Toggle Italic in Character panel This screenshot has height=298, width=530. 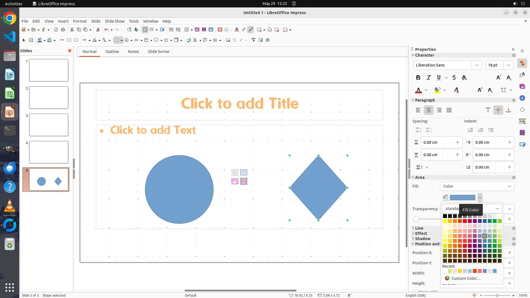tap(428, 78)
